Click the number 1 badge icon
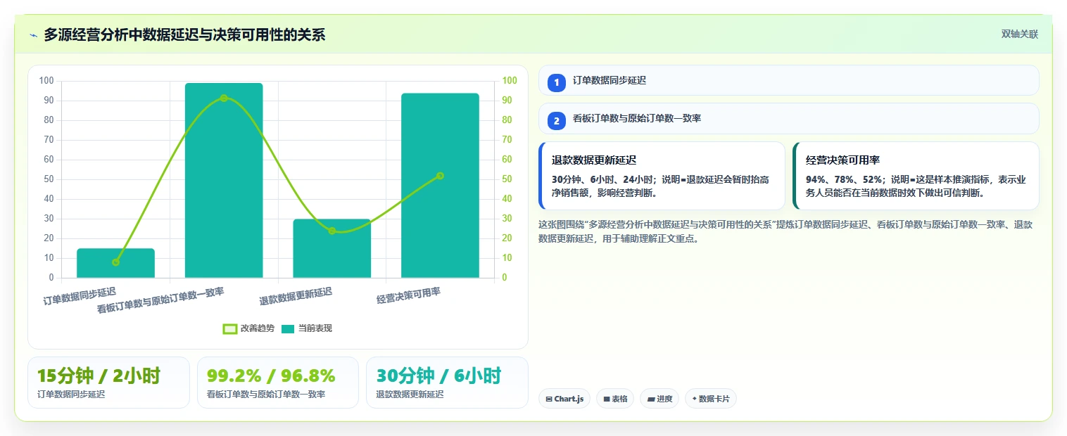This screenshot has height=436, width=1067. (x=557, y=82)
